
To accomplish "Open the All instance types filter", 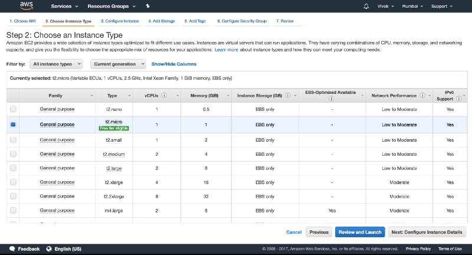I will [x=56, y=64].
